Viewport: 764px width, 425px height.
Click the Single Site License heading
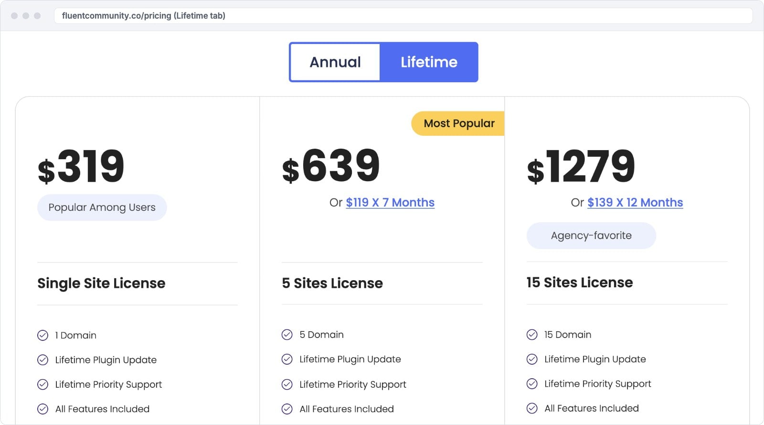[x=101, y=283]
